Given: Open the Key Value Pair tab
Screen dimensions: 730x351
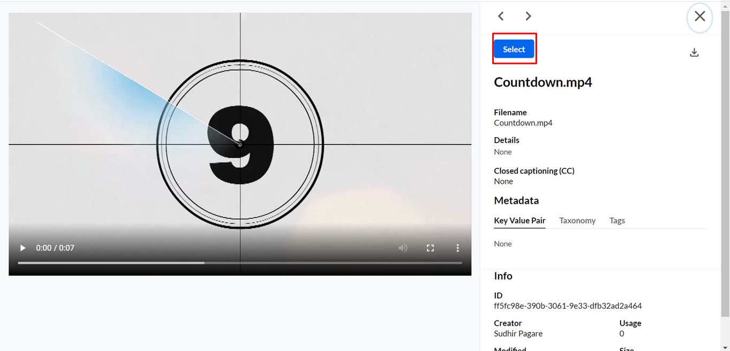Looking at the screenshot, I should (519, 221).
